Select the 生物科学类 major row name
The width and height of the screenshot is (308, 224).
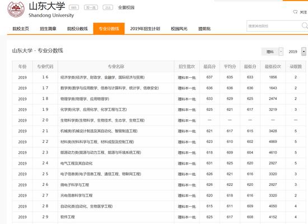tap(102, 120)
